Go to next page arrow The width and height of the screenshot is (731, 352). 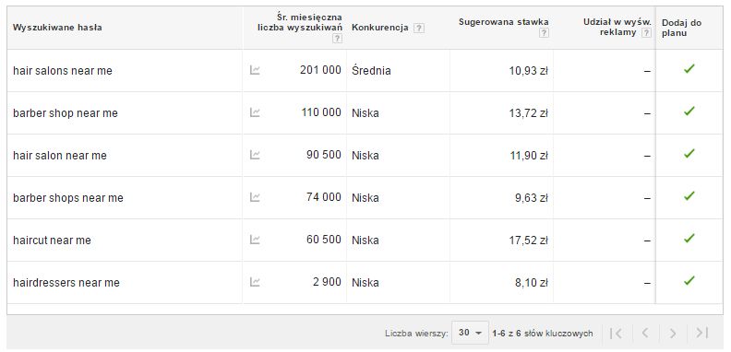click(x=673, y=333)
